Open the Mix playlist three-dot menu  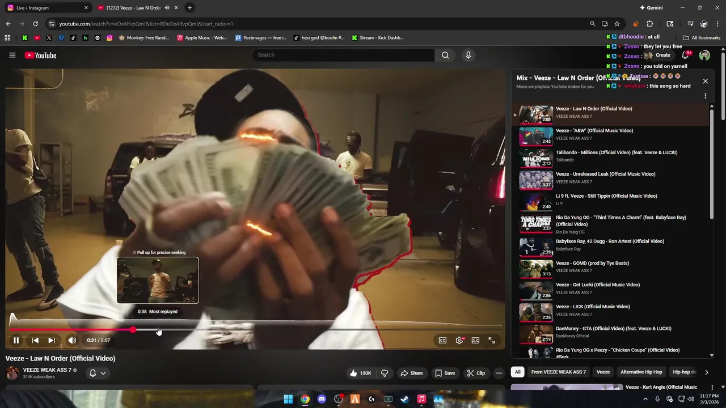pyautogui.click(x=705, y=96)
